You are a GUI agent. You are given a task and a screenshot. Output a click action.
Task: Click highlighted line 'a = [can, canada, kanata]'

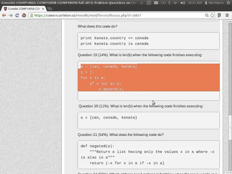pos(109,67)
